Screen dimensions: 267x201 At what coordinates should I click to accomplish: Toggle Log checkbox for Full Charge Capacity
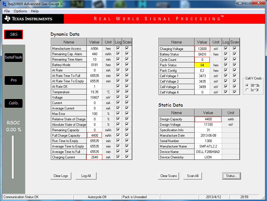click(118, 135)
